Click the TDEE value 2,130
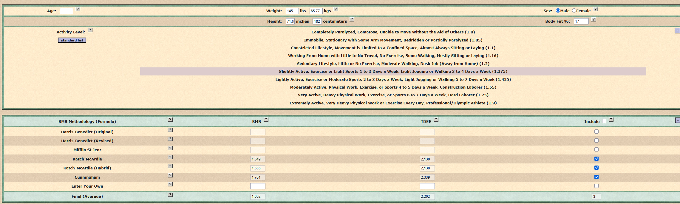 point(427,159)
